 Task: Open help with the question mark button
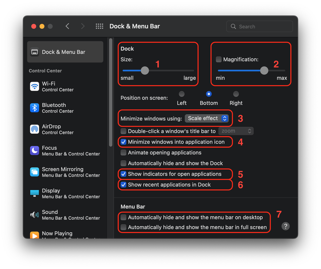285,226
